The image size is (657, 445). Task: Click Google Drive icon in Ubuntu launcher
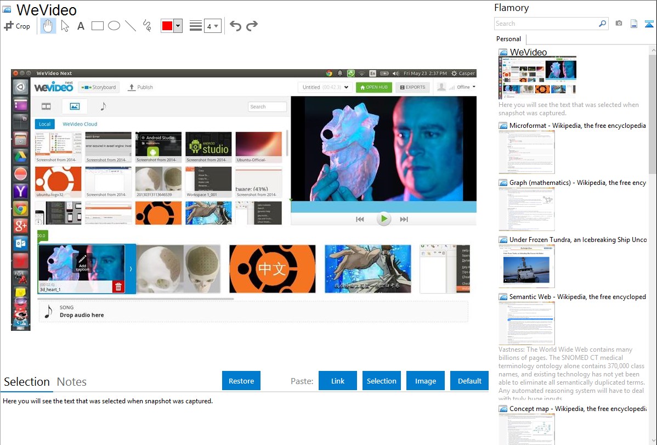(20, 156)
